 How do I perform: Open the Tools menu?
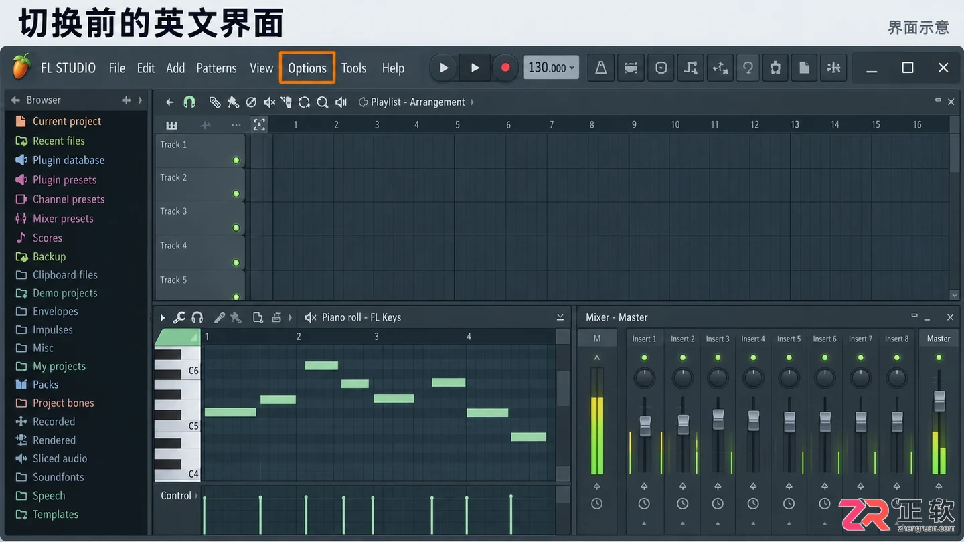coord(353,68)
